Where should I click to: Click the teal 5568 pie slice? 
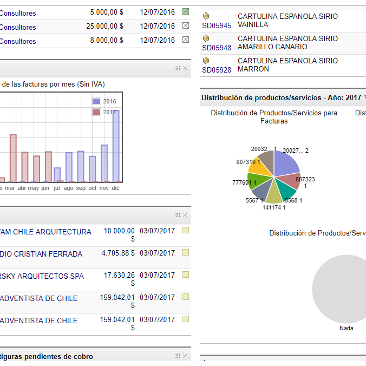tap(286, 190)
